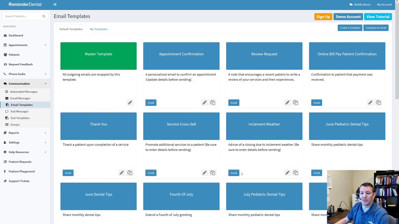Duplicate the Thank You template

click(x=130, y=173)
